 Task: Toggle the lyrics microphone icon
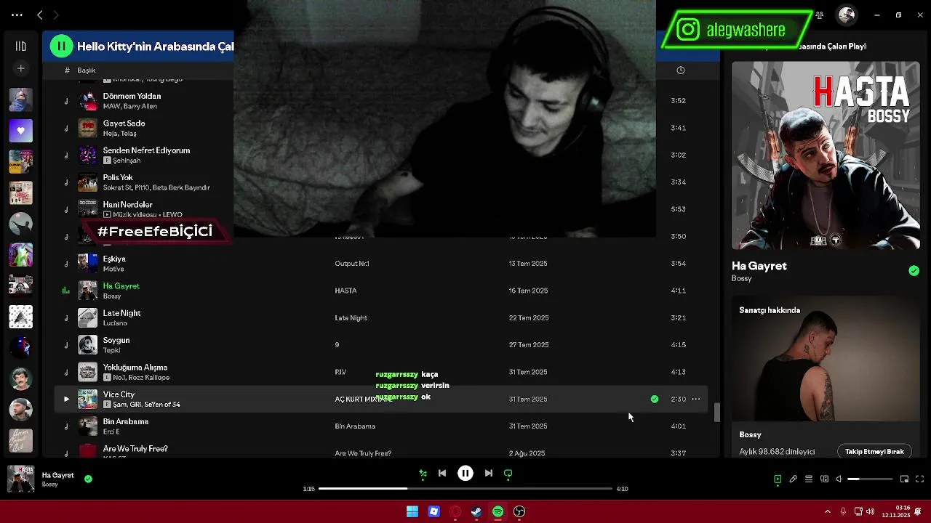[x=794, y=479]
